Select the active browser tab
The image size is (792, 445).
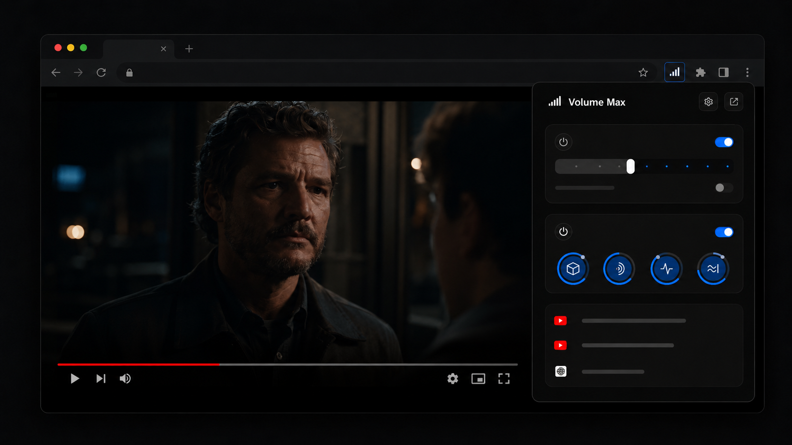[138, 49]
